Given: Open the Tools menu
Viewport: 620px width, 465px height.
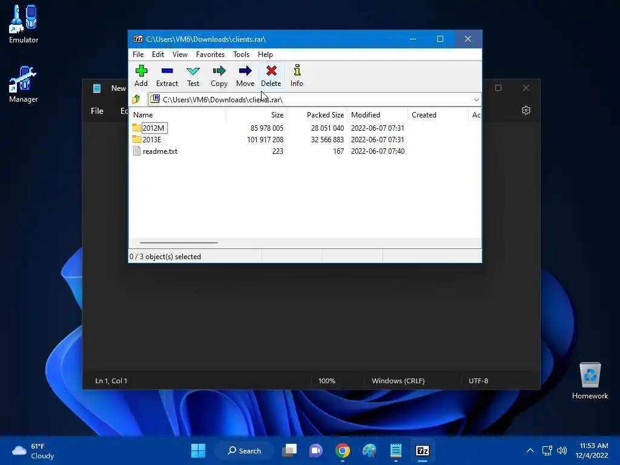Looking at the screenshot, I should coord(241,54).
